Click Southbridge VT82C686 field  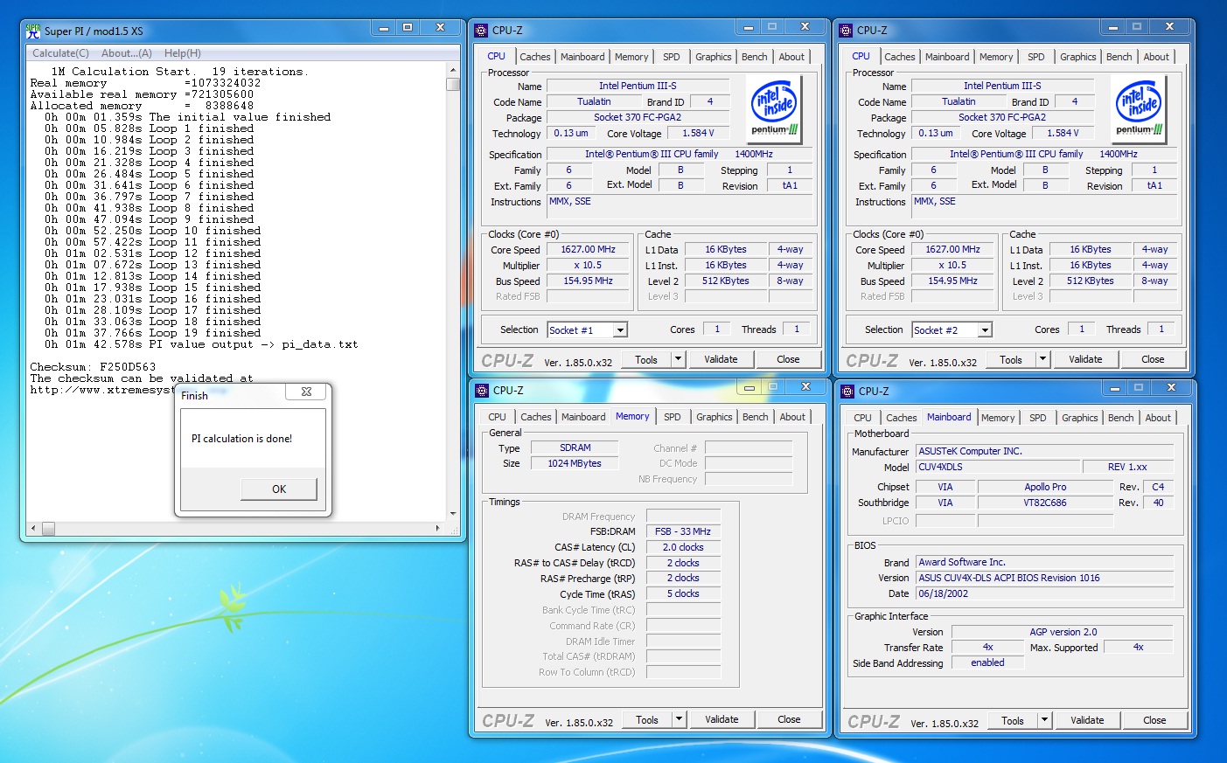1045,503
